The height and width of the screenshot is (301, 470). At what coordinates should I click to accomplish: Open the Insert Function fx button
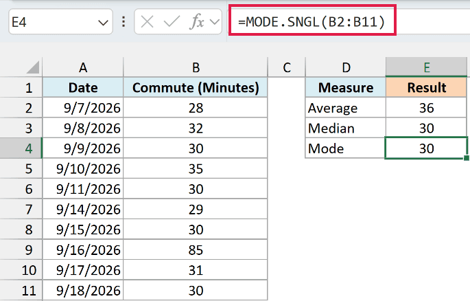tap(197, 22)
